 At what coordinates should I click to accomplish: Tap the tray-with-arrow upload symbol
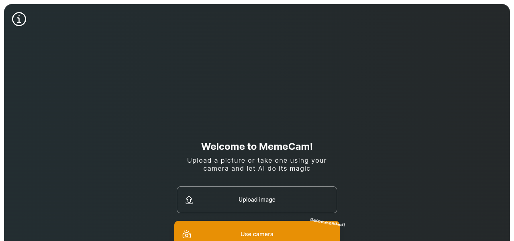click(189, 200)
